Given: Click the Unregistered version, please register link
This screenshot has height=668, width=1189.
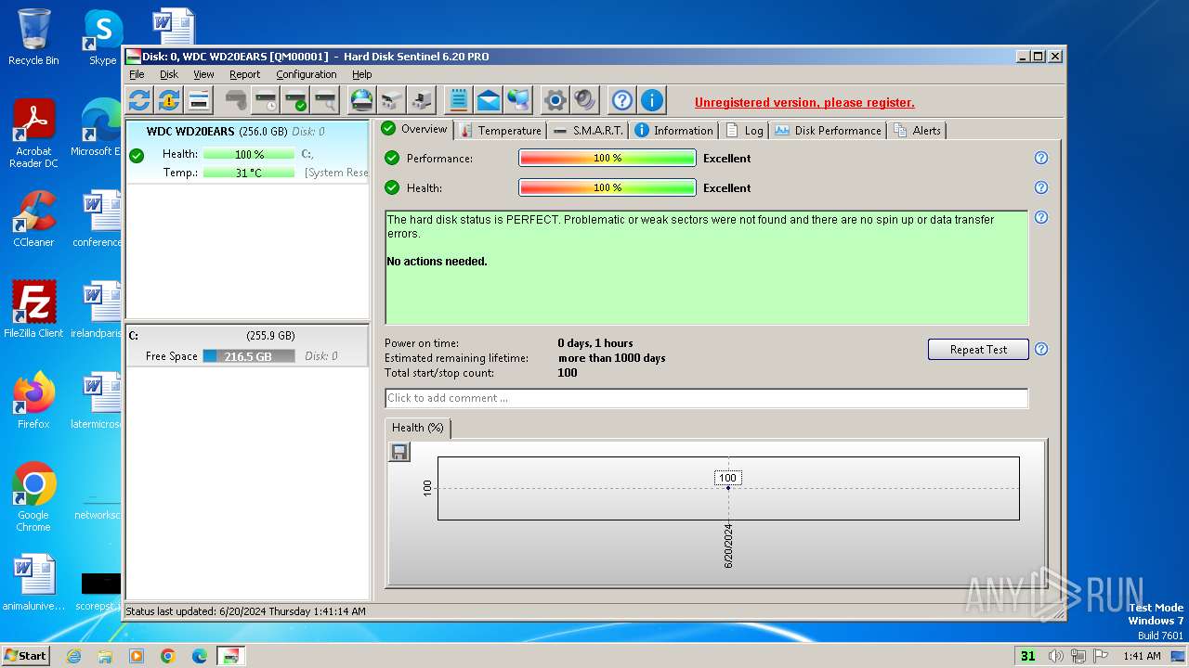Looking at the screenshot, I should click(804, 103).
